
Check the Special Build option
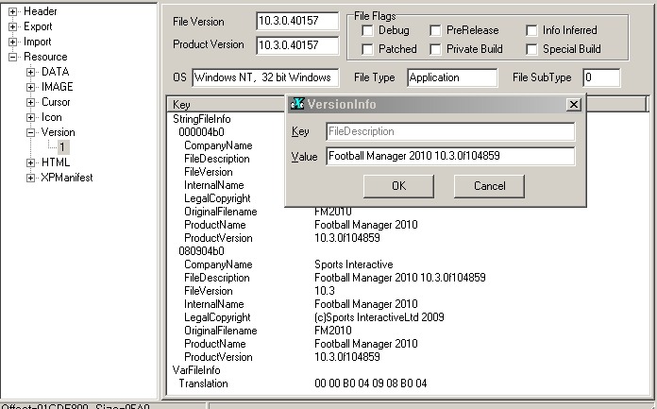[533, 49]
